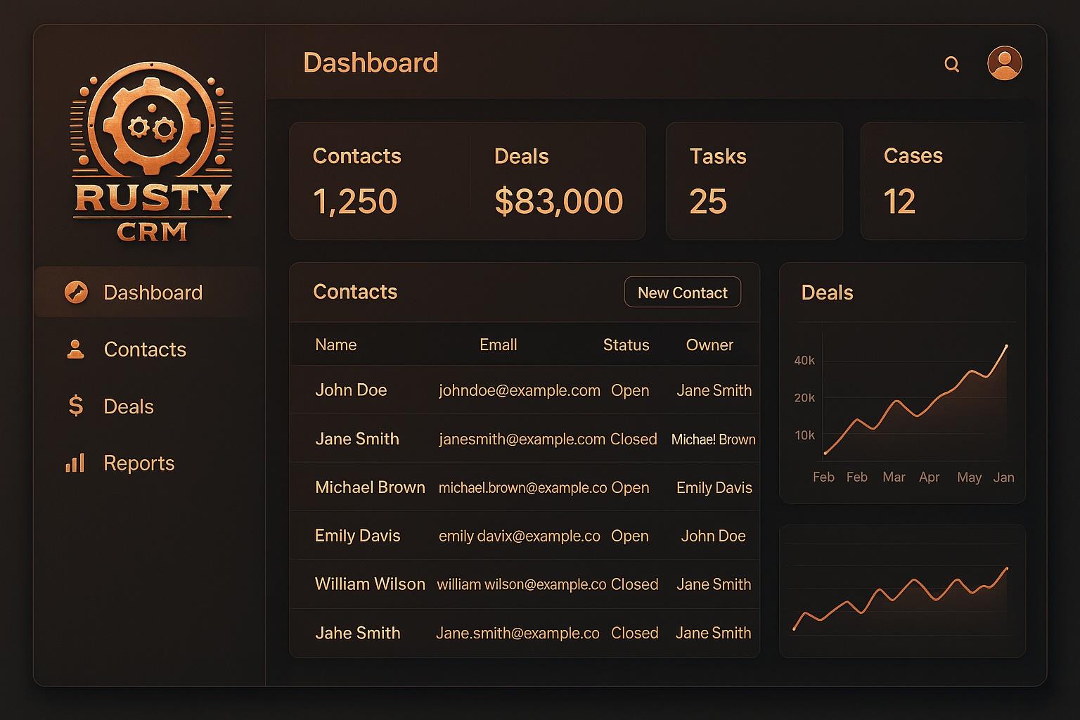Go to Reports in the sidebar

point(139,463)
